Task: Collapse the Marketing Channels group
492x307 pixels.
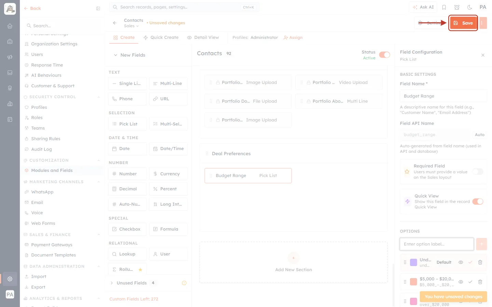Action: (x=99, y=182)
